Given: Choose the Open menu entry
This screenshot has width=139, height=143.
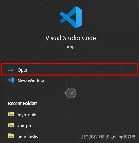Looking at the screenshot, I should [70, 69].
